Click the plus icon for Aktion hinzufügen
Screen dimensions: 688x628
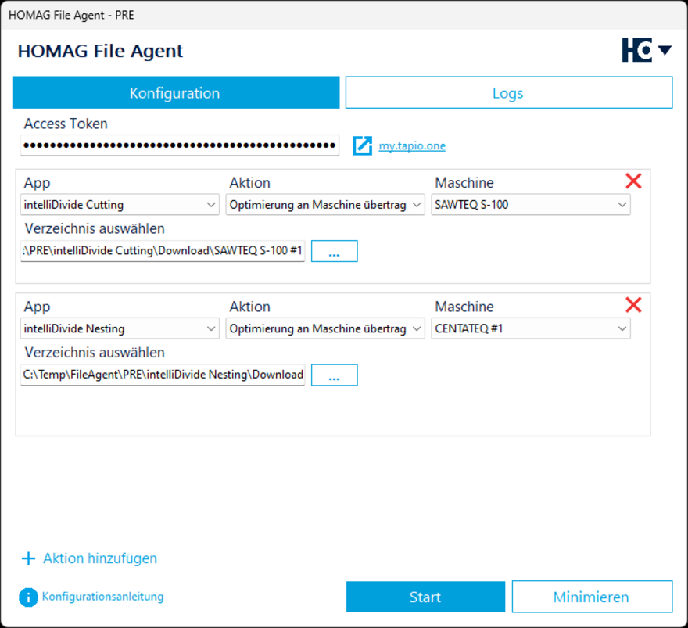tap(28, 558)
